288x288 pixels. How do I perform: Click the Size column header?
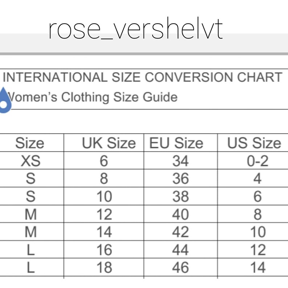(x=30, y=143)
